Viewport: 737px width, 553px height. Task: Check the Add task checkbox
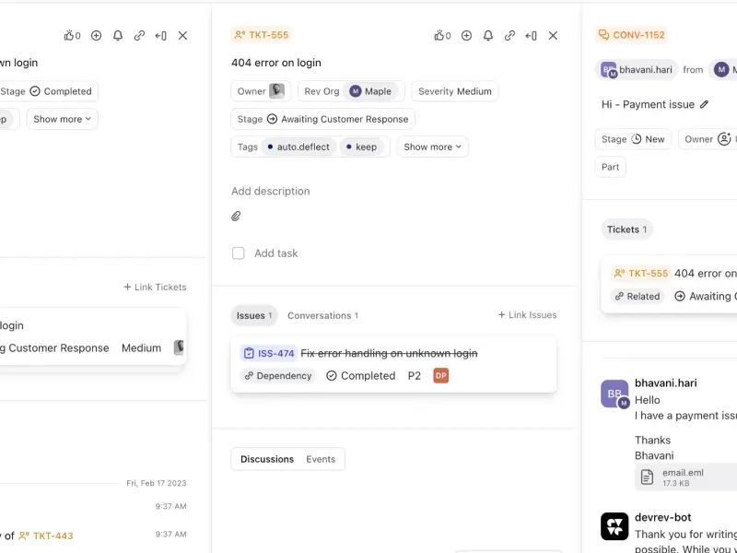(x=239, y=253)
